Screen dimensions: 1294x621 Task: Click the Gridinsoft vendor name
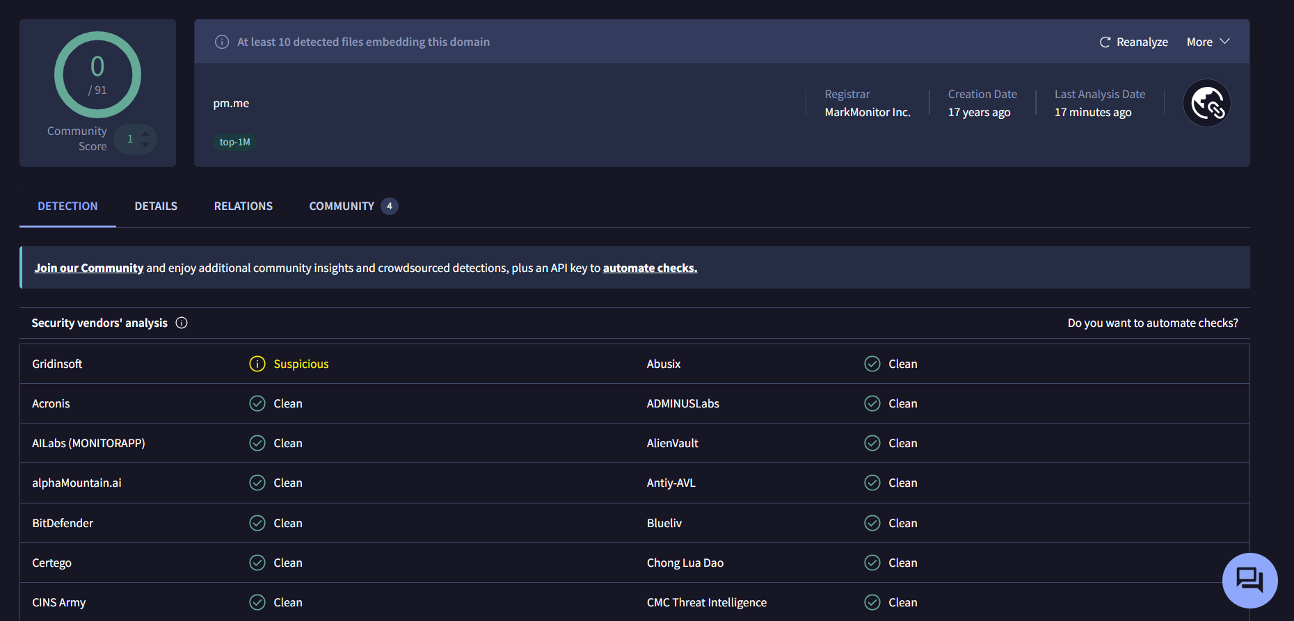coord(57,364)
